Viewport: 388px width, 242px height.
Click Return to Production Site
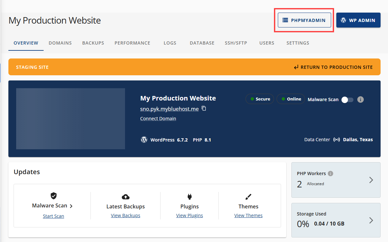pos(333,67)
